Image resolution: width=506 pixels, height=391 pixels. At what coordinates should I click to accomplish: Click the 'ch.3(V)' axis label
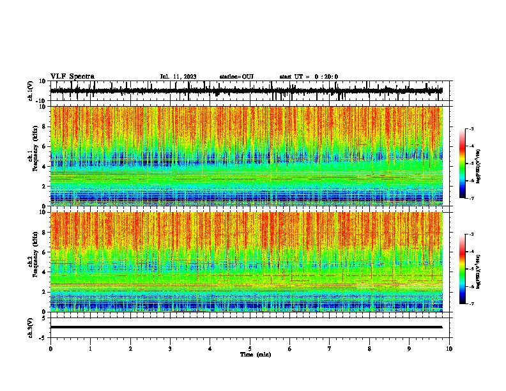click(31, 328)
